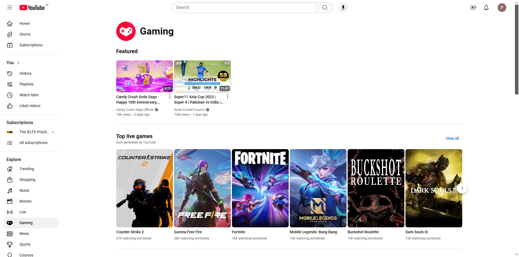This screenshot has width=519, height=257.
Task: Click into the Search input field
Action: 244,8
